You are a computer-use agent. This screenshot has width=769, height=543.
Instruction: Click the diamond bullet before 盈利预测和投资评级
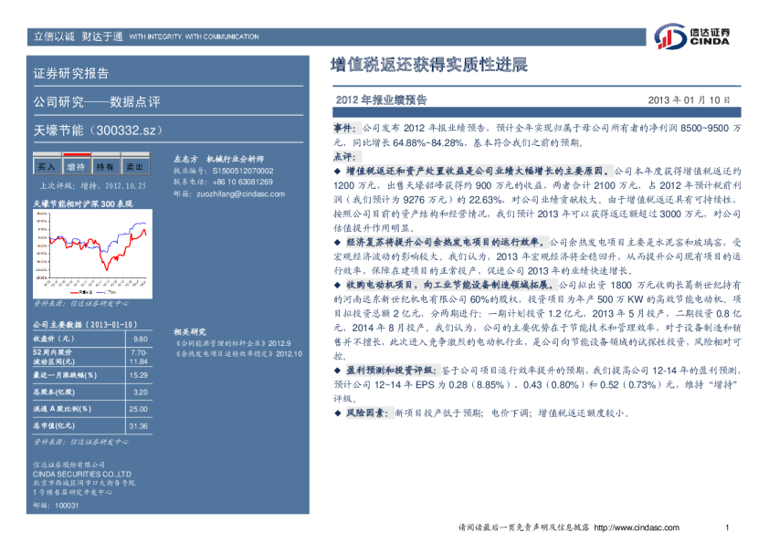tap(337, 370)
